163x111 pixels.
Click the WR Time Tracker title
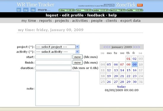point(36,4)
